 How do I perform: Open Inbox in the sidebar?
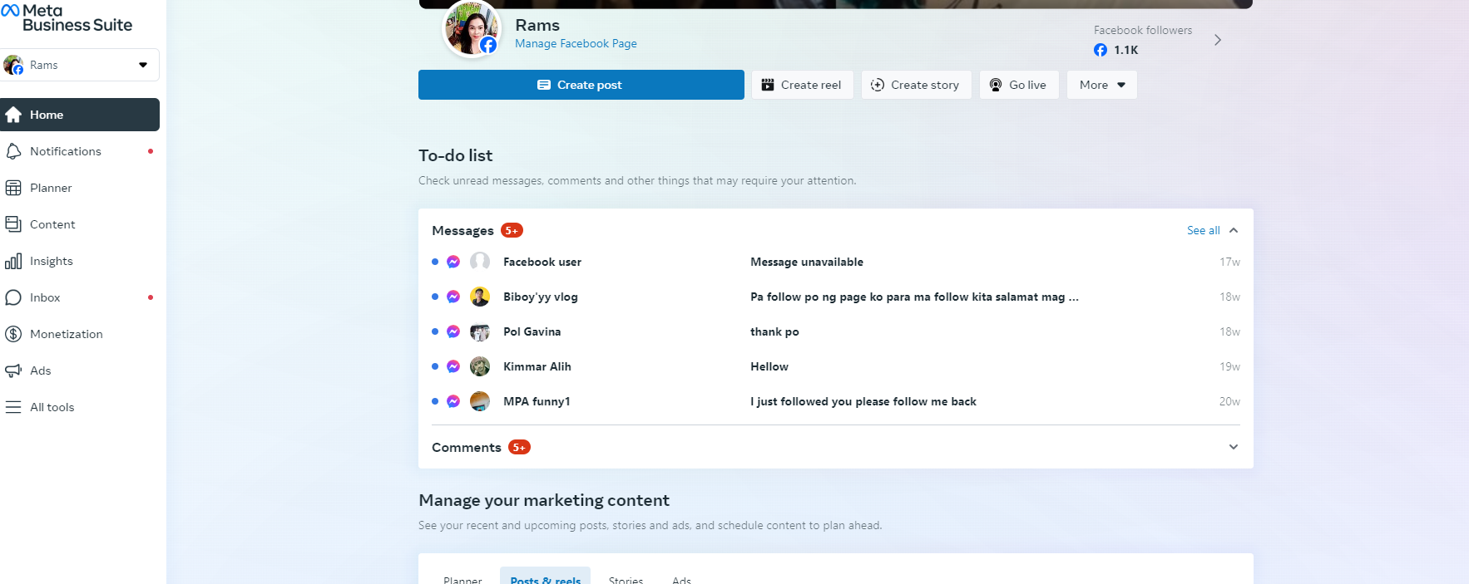[80, 297]
